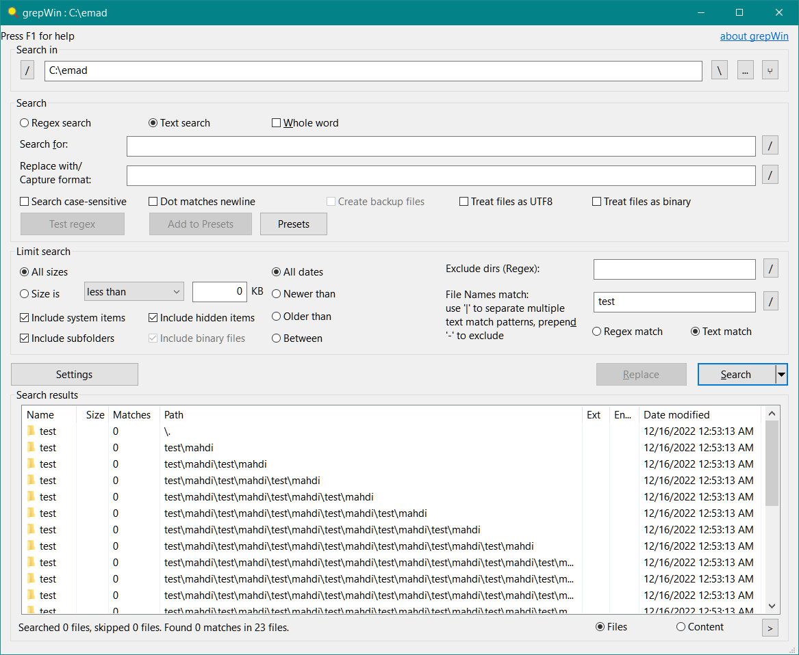Open the Search for history slash icon
The width and height of the screenshot is (799, 655).
point(770,145)
